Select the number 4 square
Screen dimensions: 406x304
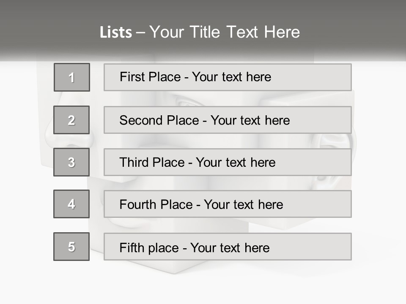[x=71, y=204]
